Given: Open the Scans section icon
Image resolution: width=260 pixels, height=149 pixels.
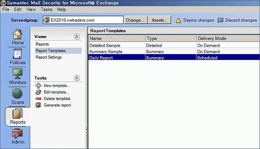Looking at the screenshot, I should (17, 94).
